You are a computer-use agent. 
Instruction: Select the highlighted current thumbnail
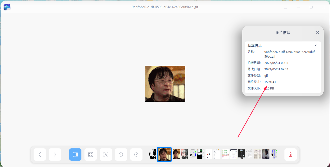(x=164, y=154)
